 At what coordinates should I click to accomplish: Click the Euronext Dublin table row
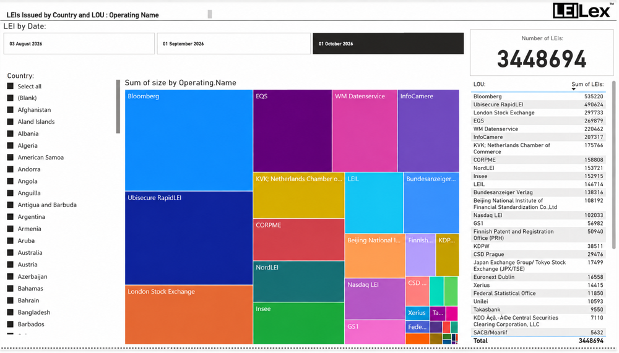coord(538,277)
